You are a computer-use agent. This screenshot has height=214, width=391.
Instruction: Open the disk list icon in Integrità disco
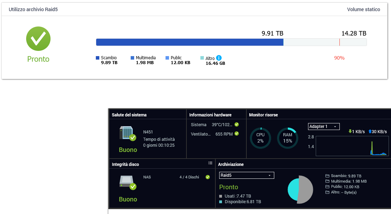coord(210,163)
